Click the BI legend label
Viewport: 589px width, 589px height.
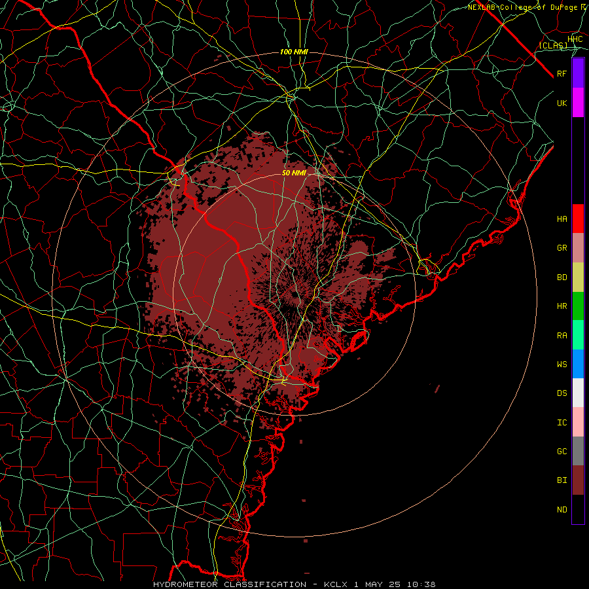[562, 480]
